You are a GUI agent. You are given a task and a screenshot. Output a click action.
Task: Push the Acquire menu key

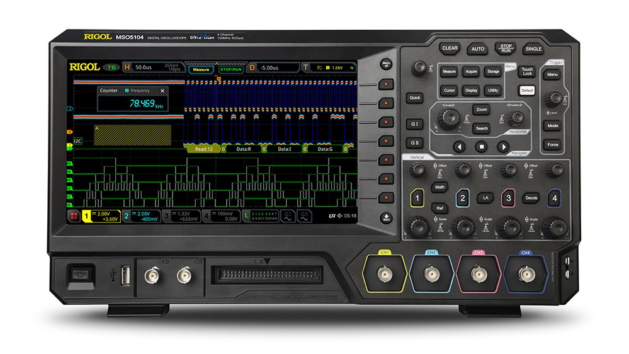(472, 71)
